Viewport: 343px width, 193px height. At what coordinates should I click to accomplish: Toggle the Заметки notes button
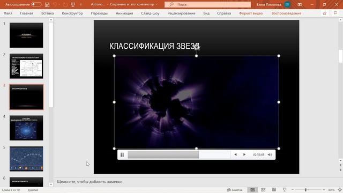coord(235,190)
